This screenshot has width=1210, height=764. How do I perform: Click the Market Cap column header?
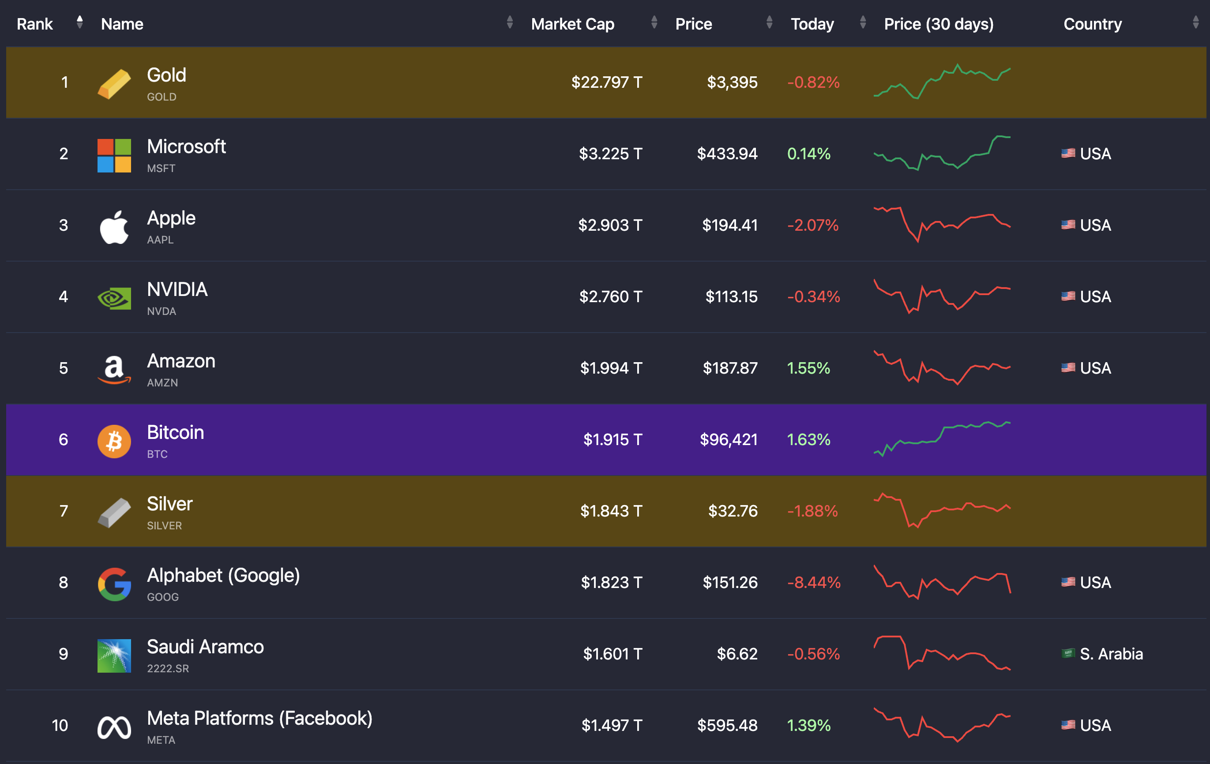click(x=573, y=24)
